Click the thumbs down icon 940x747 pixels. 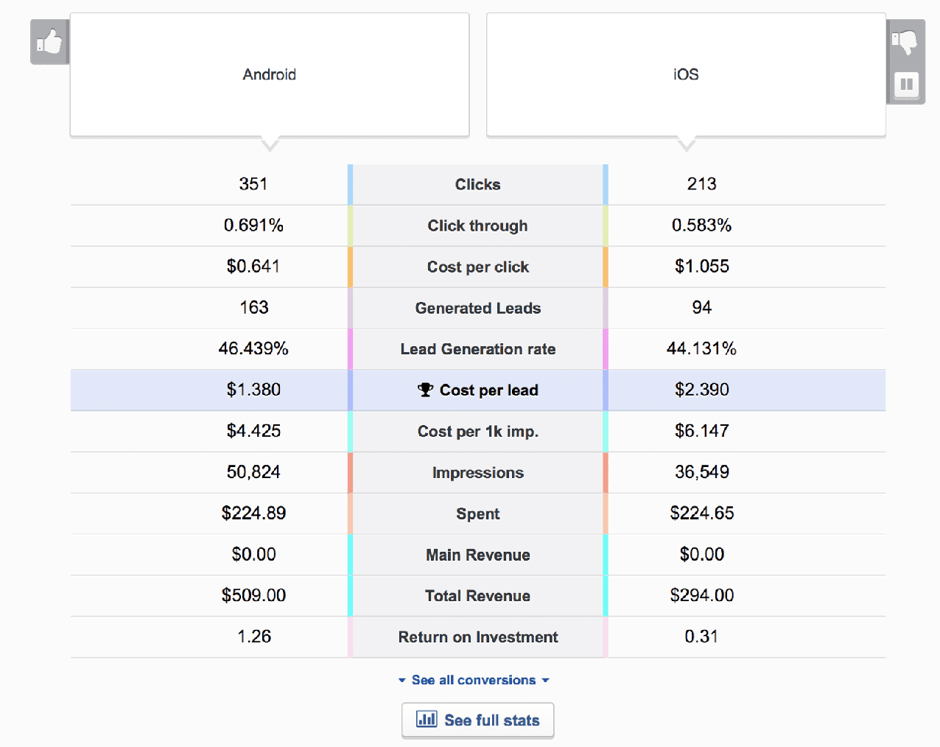tap(905, 42)
